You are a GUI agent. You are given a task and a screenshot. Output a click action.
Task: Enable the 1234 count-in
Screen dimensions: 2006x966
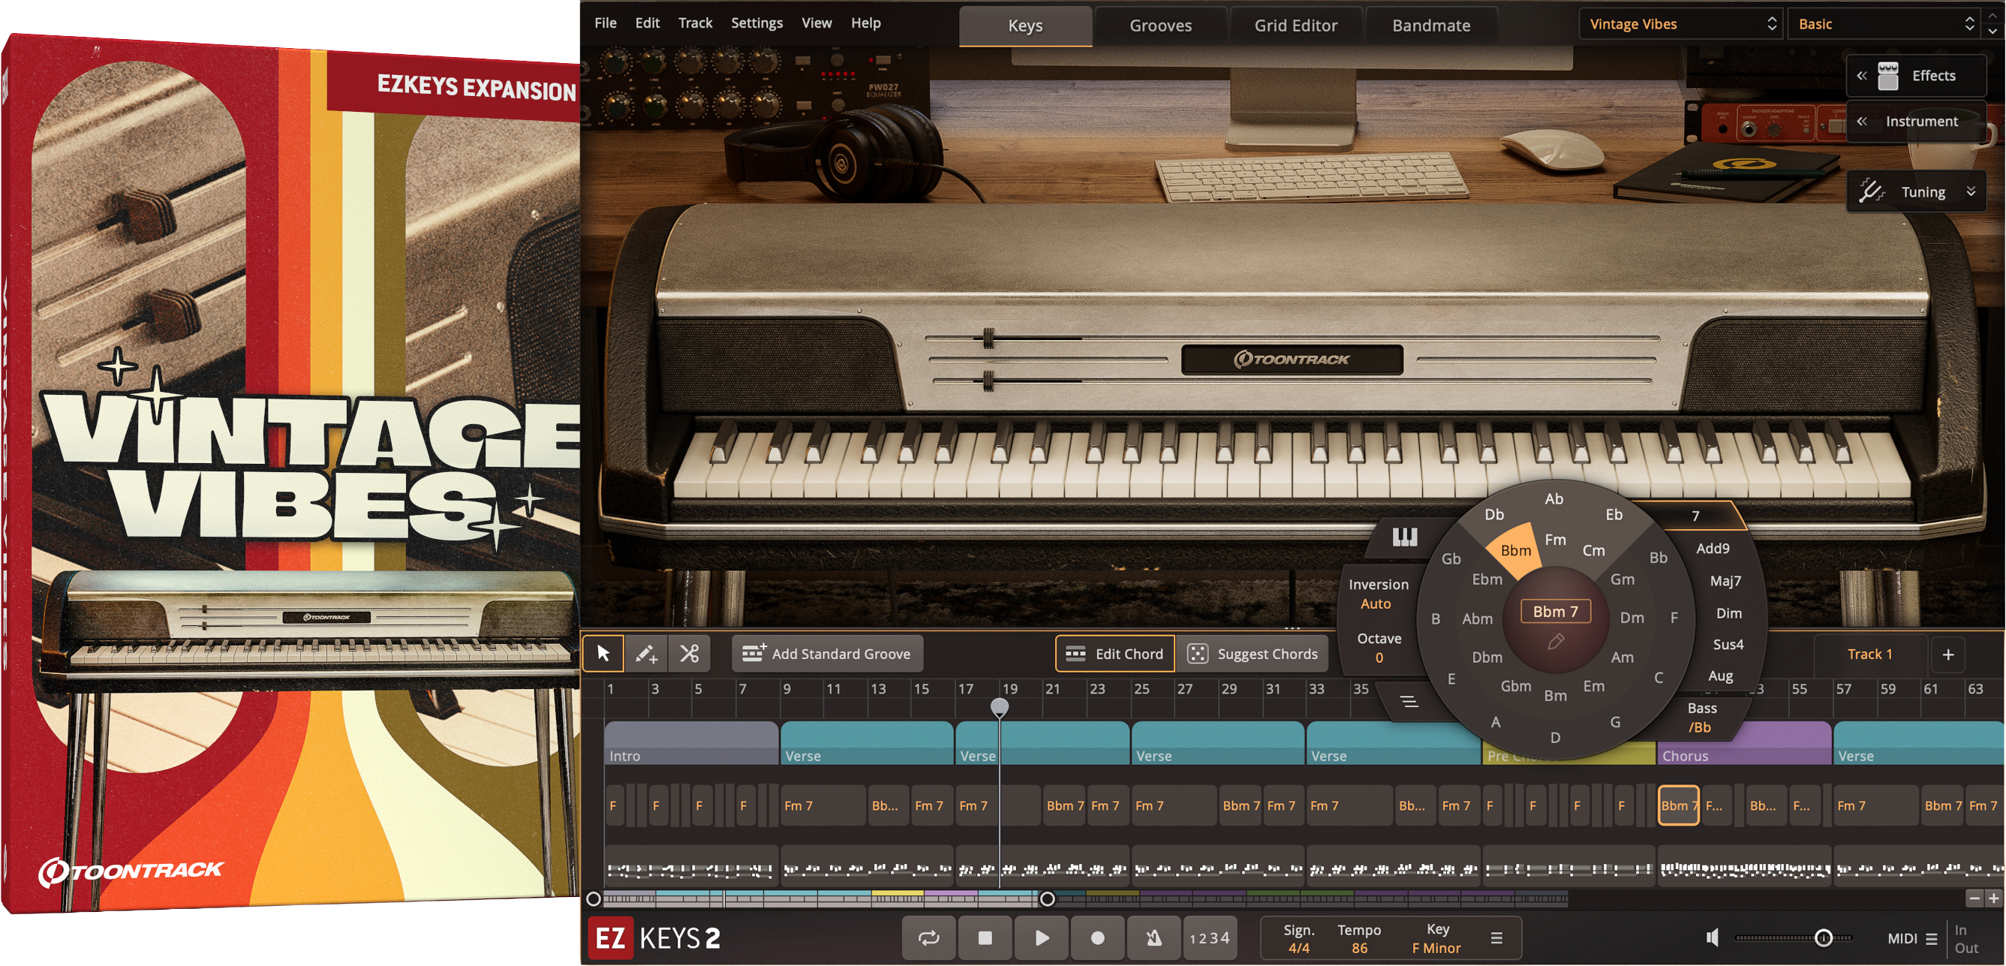(1209, 938)
